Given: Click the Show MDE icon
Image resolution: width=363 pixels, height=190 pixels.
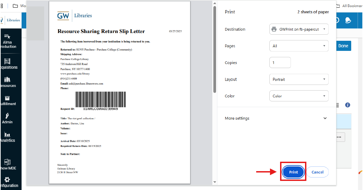Looking at the screenshot, I should click(x=7, y=164).
